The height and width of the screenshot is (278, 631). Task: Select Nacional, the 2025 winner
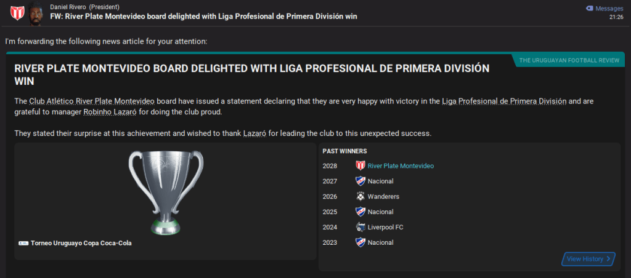(380, 212)
